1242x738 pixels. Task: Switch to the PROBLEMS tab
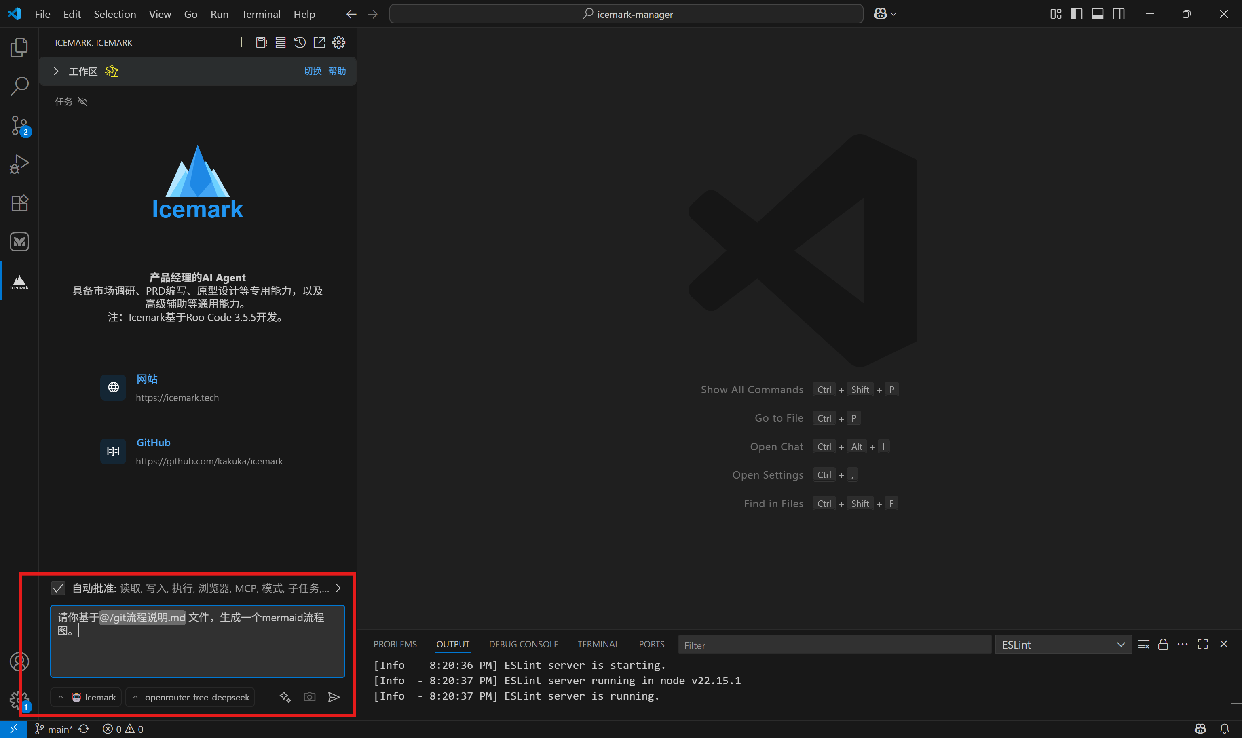[x=395, y=645]
